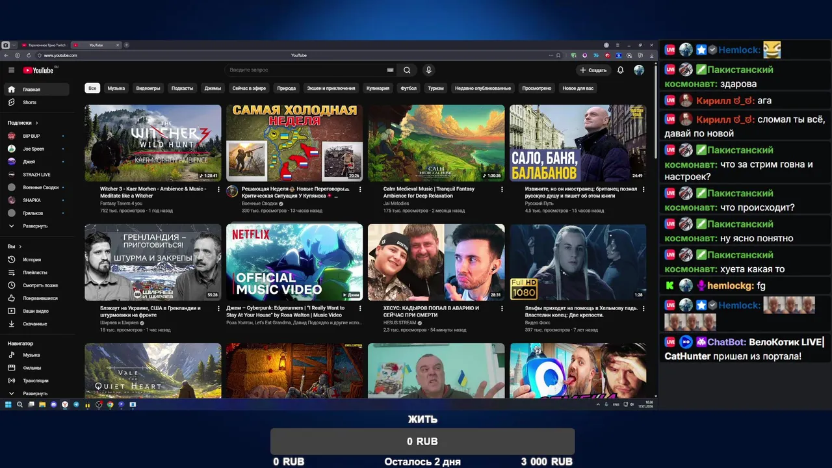Open the SHAPKA subscription channel
This screenshot has height=468, width=832.
click(x=37, y=200)
